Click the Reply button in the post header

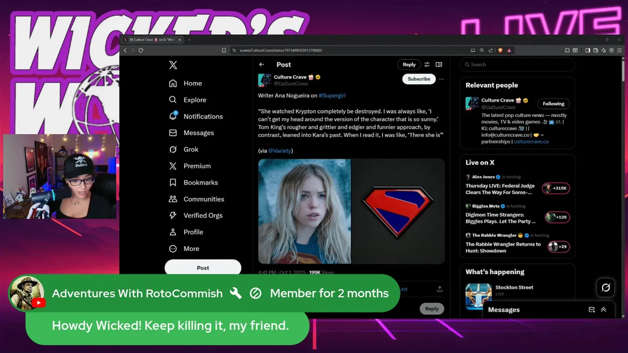tap(409, 64)
